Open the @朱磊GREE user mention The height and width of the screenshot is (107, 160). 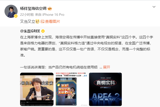point(30,31)
